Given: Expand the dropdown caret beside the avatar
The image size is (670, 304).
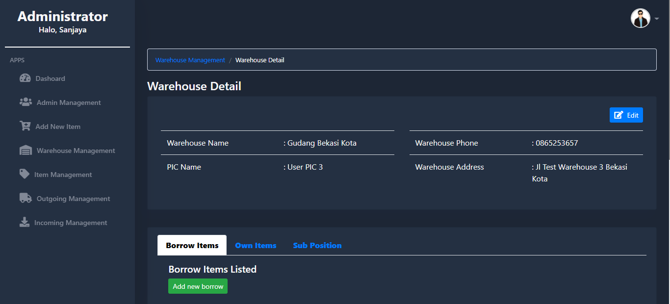Looking at the screenshot, I should point(656,19).
